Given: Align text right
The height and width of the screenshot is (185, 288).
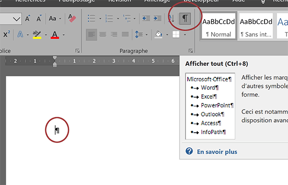Looking at the screenshot, I should [x=114, y=35].
